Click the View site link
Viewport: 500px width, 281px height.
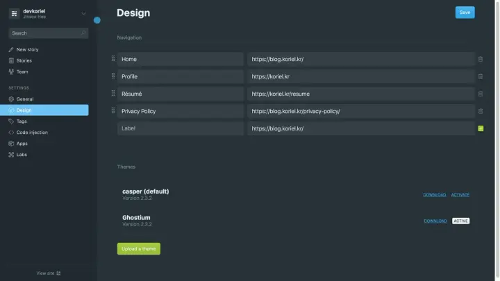coord(45,273)
